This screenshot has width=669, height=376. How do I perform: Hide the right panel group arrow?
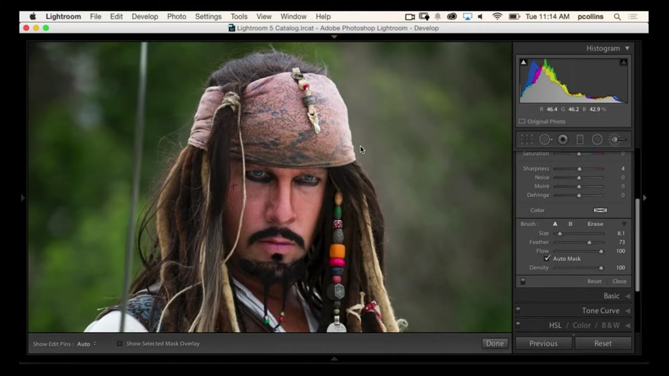645,197
